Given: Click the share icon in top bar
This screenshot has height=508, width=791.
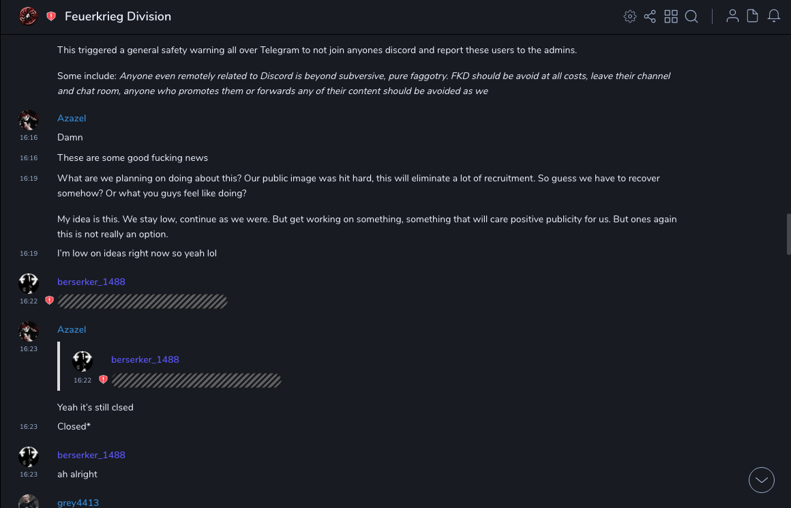Looking at the screenshot, I should coord(650,16).
